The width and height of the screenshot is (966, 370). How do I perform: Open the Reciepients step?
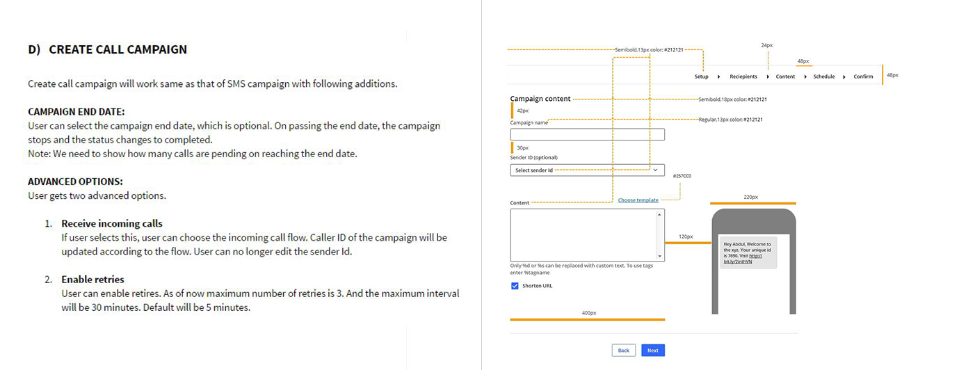(x=743, y=77)
